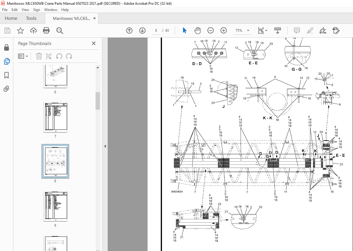The width and height of the screenshot is (353, 251).
Task: Open the Help menu
Action: click(65, 10)
